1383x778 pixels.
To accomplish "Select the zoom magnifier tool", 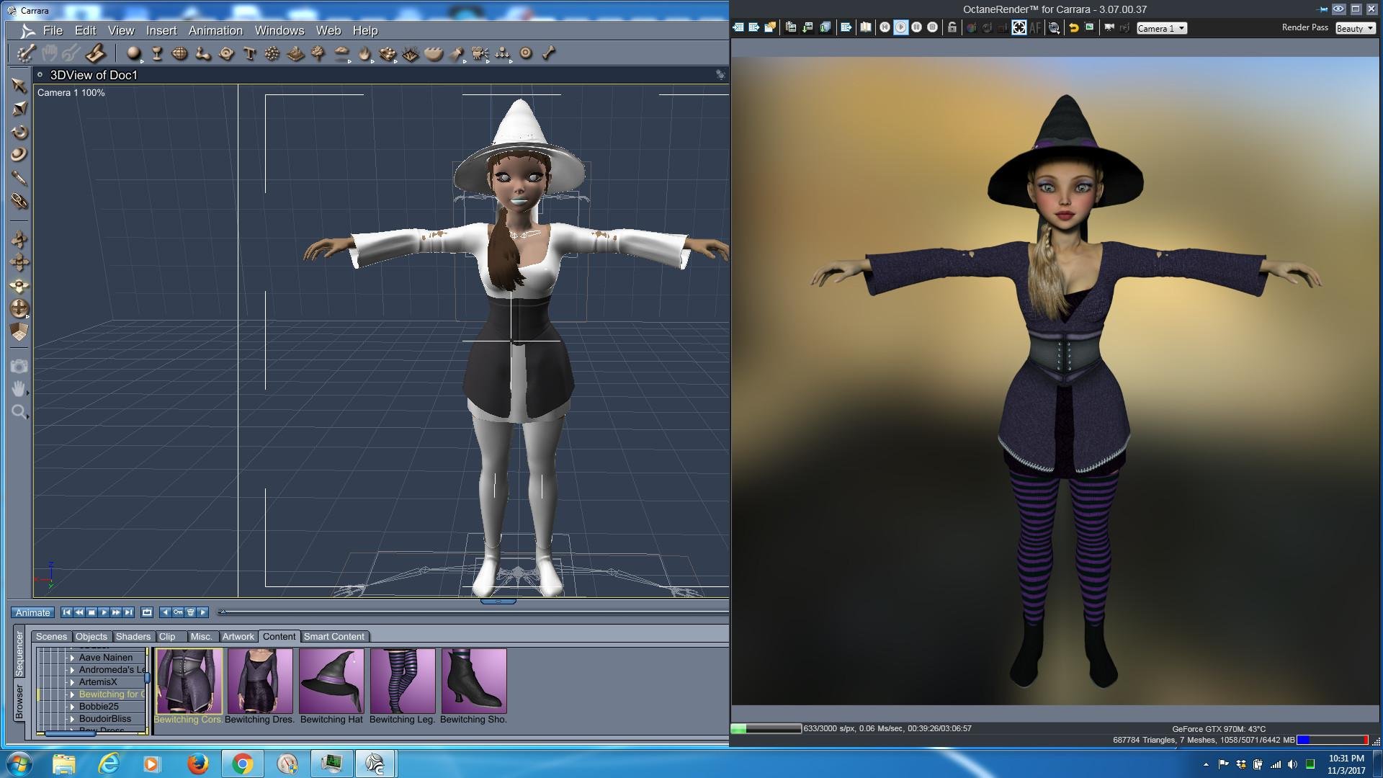I will click(x=19, y=411).
